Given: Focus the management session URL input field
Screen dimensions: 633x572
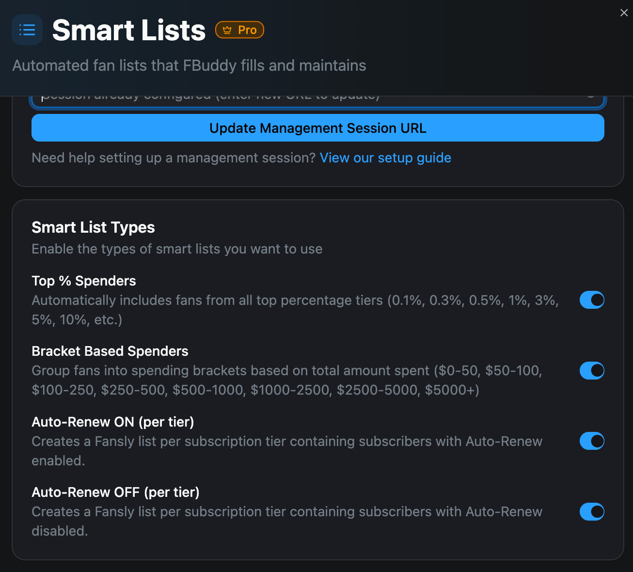Looking at the screenshot, I should pyautogui.click(x=318, y=101).
